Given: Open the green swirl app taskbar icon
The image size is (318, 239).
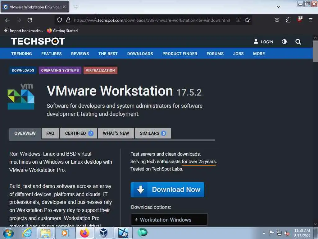Looking at the screenshot, I should 143,232.
